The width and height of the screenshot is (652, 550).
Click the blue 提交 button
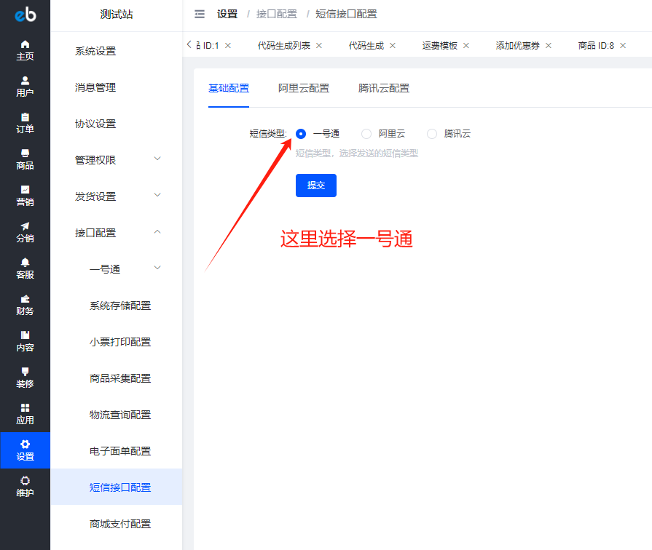point(316,186)
